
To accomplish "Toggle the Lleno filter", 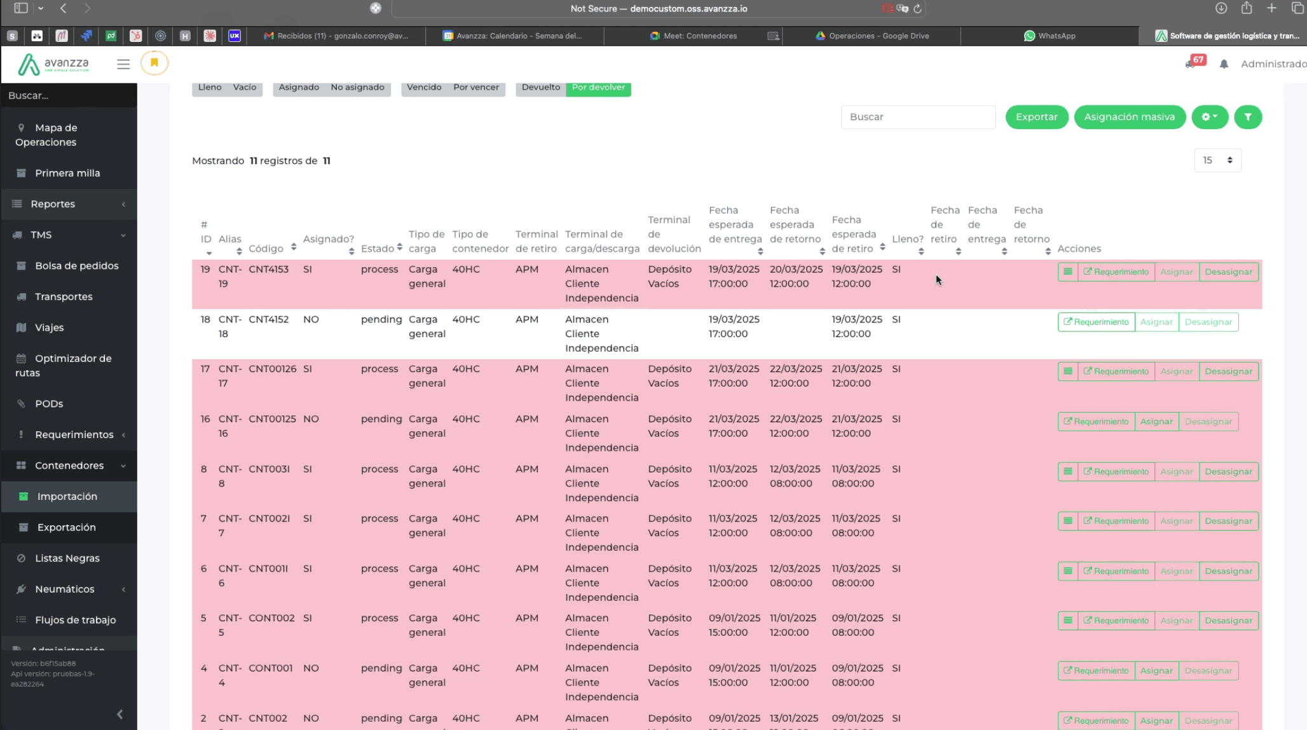I will tap(210, 88).
